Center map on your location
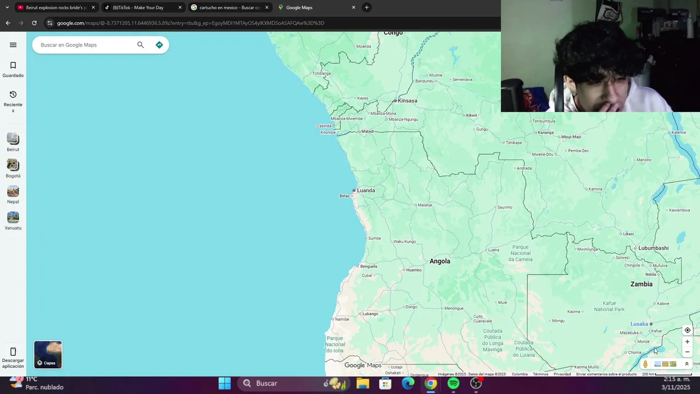Screen dimensions: 700x394 click(x=687, y=330)
